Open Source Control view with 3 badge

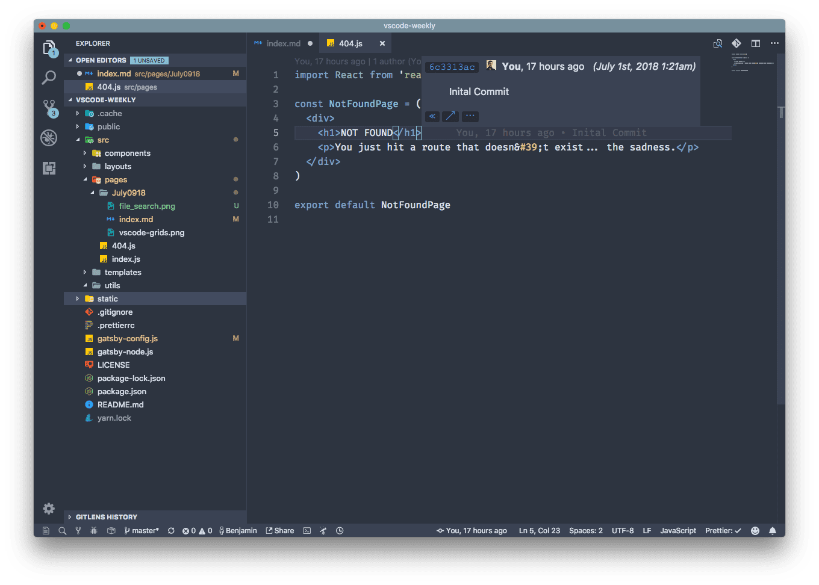click(49, 108)
